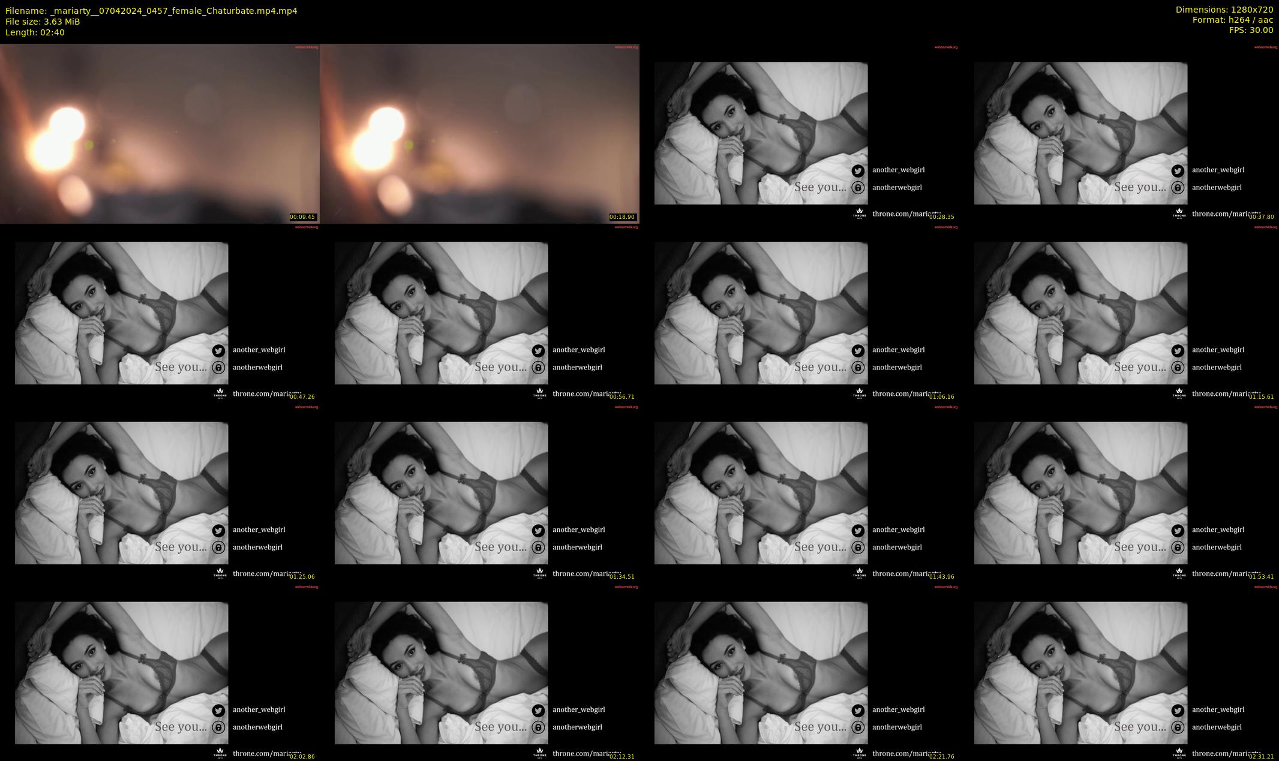Image resolution: width=1279 pixels, height=761 pixels.
Task: Click the padlock icon in the 02:21.76 frame
Action: pos(858,727)
